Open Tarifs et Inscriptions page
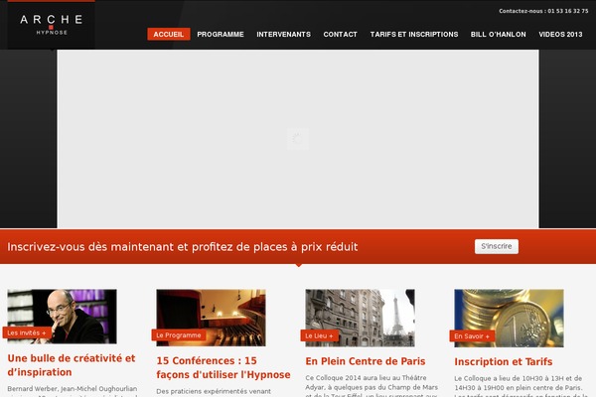This screenshot has width=596, height=397. (414, 34)
